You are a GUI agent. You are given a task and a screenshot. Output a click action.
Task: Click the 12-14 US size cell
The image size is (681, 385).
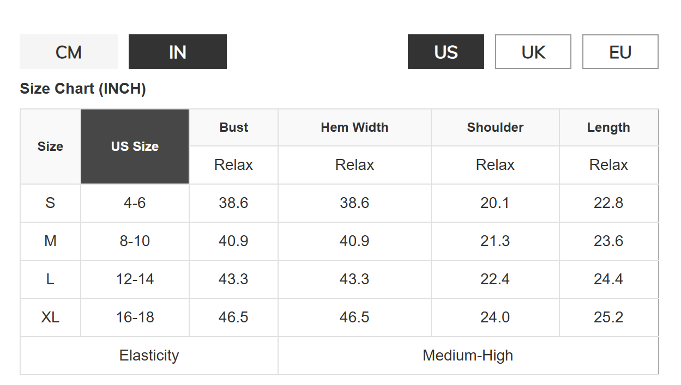point(135,279)
